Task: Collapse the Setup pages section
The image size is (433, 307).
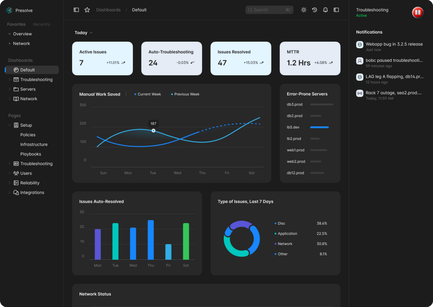Action: click(x=10, y=125)
